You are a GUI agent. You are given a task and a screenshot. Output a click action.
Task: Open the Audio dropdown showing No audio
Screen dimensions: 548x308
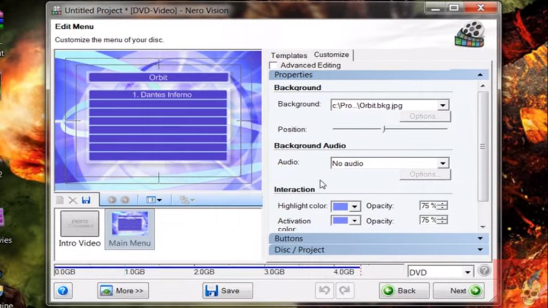click(x=443, y=163)
